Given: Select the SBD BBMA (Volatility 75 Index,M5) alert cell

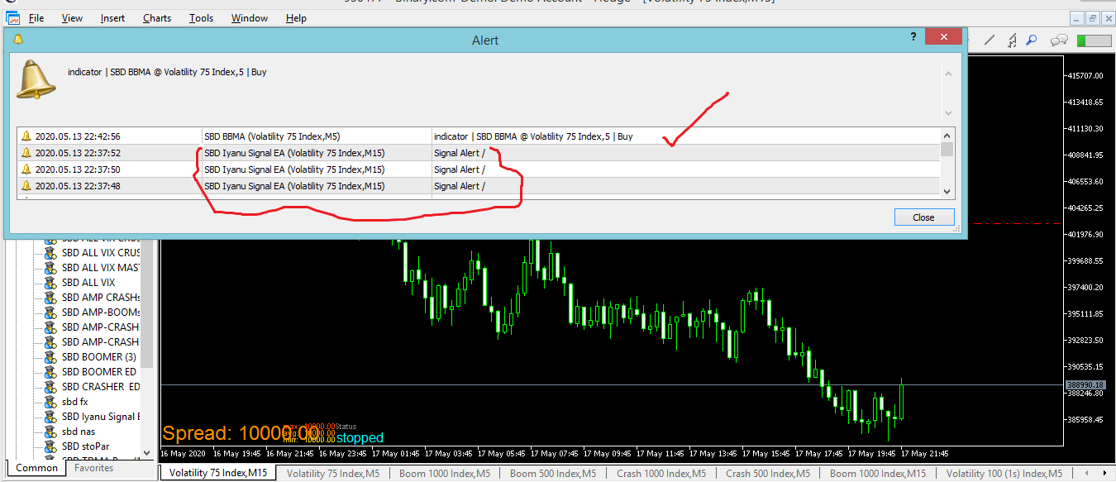Looking at the screenshot, I should (x=316, y=136).
